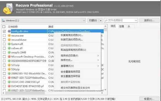Click the gray status dot for config.db-shm
The width and height of the screenshot is (161, 101).
click(9, 31)
